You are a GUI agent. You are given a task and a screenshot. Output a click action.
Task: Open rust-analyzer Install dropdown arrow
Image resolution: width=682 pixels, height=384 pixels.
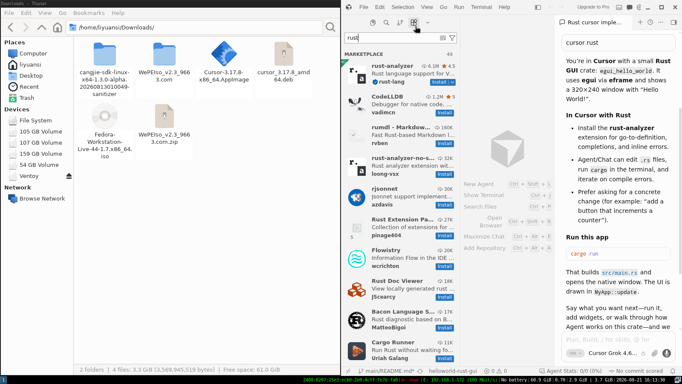coord(453,82)
